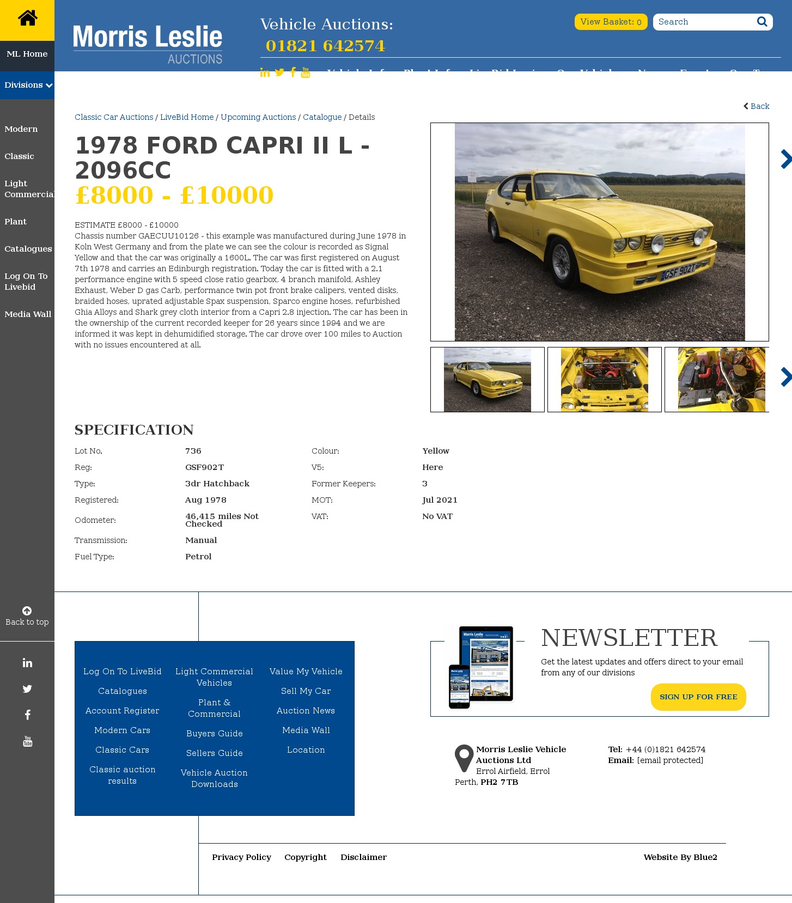Click the main yellow Capri photo
This screenshot has height=903, width=792.
click(x=600, y=232)
